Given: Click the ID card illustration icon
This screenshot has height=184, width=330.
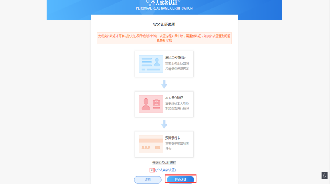Looking at the screenshot, I should pyautogui.click(x=151, y=64).
